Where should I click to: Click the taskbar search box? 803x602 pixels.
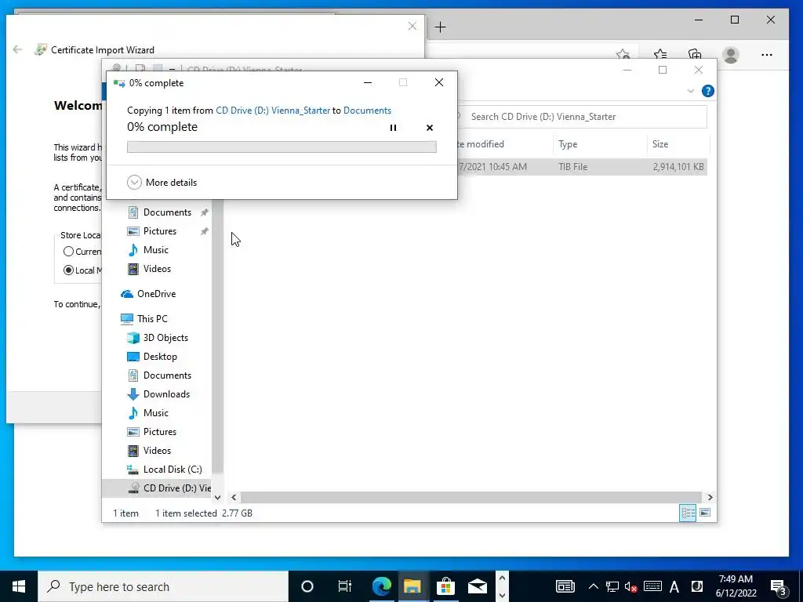coord(163,586)
